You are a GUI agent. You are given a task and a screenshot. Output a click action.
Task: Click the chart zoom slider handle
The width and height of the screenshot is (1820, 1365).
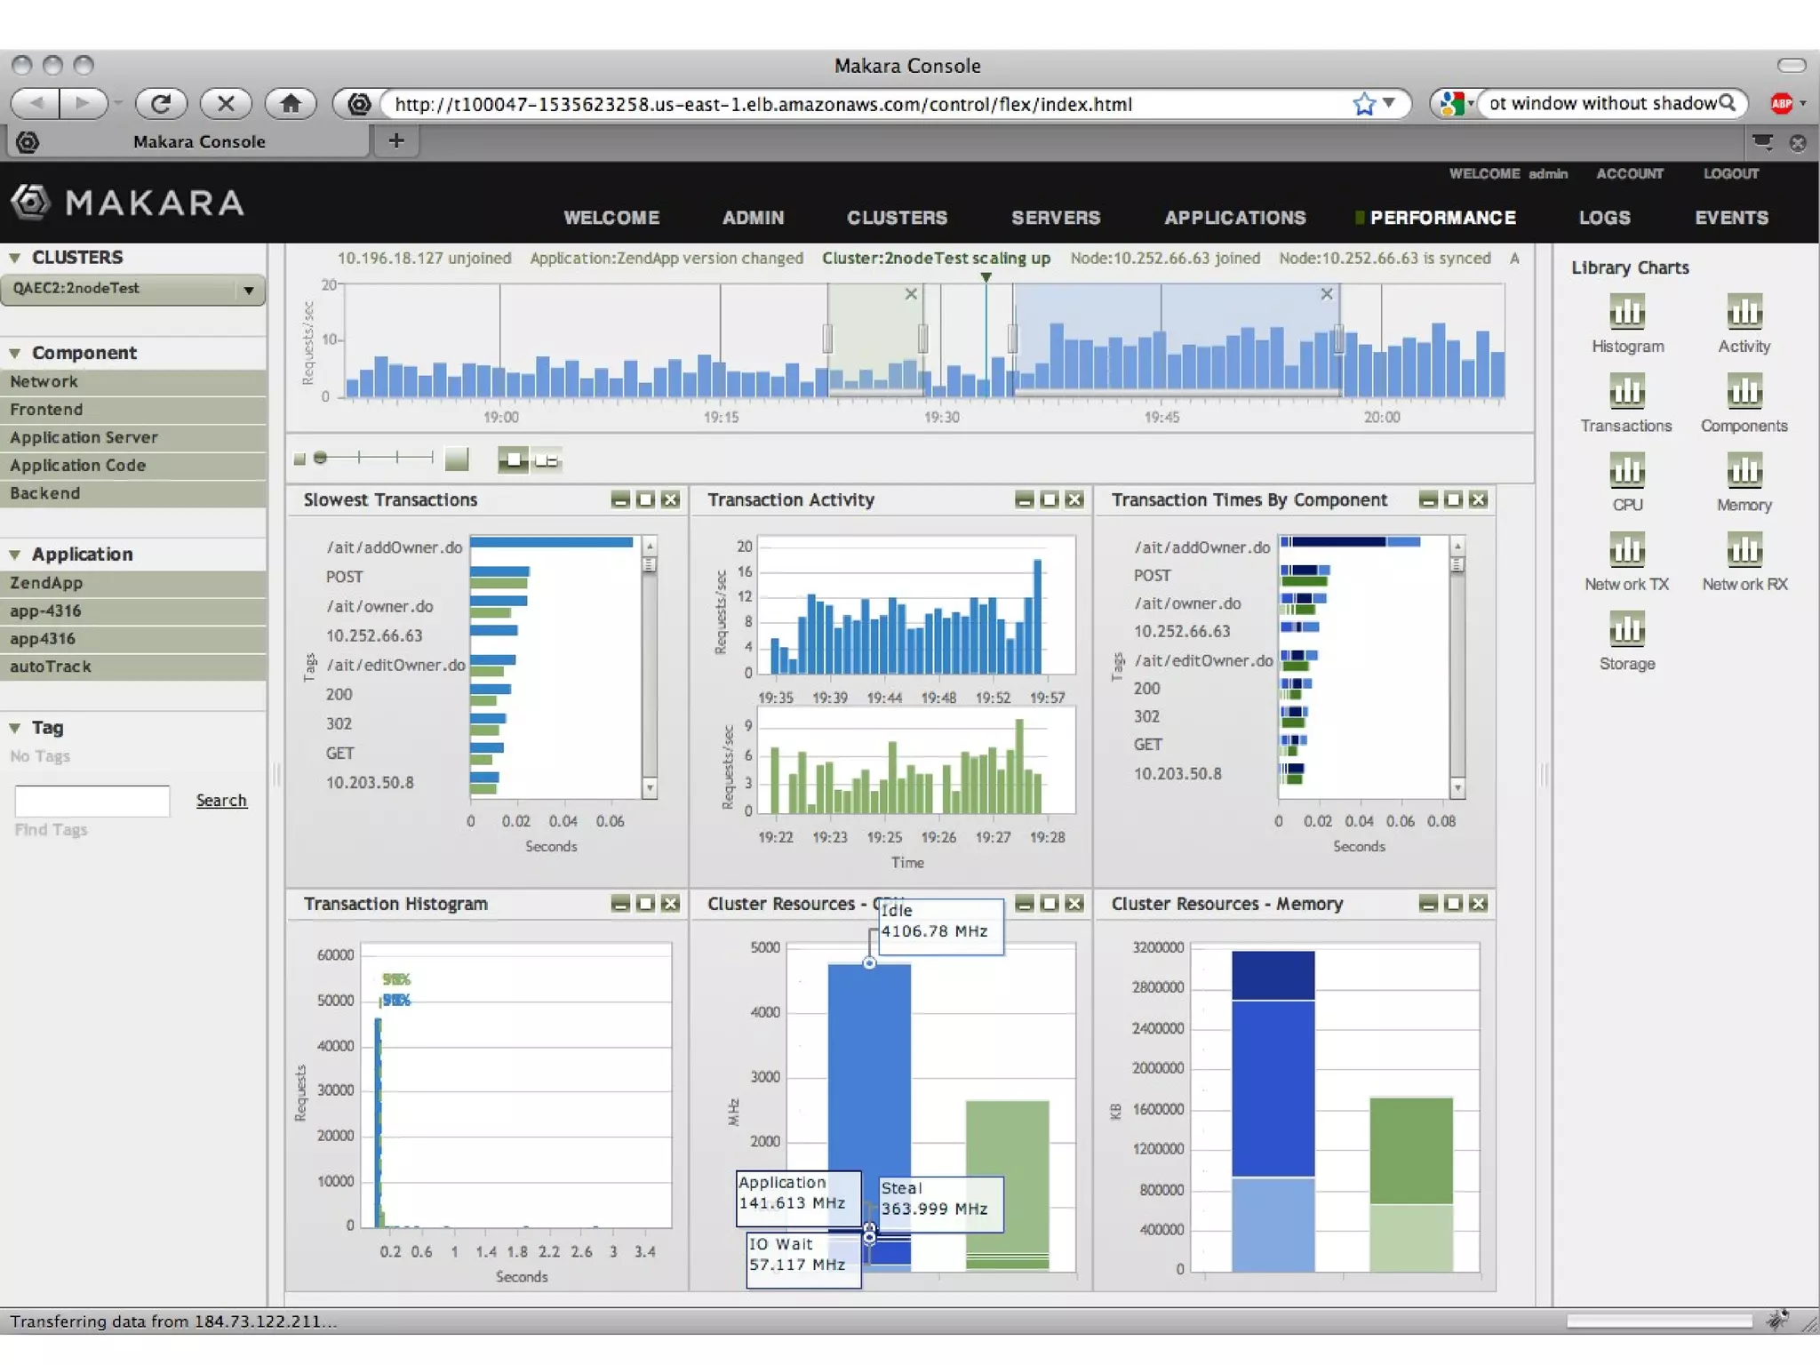click(321, 458)
